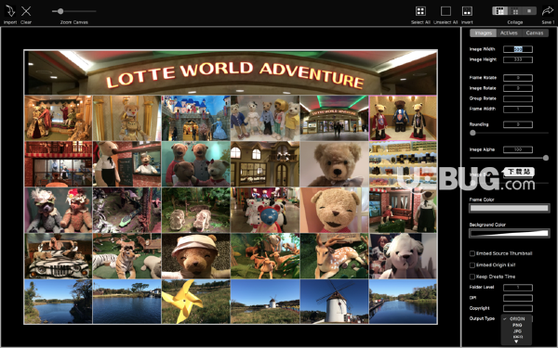Select the zebra-striped jeep photo
This screenshot has width=558, height=348.
(58, 256)
